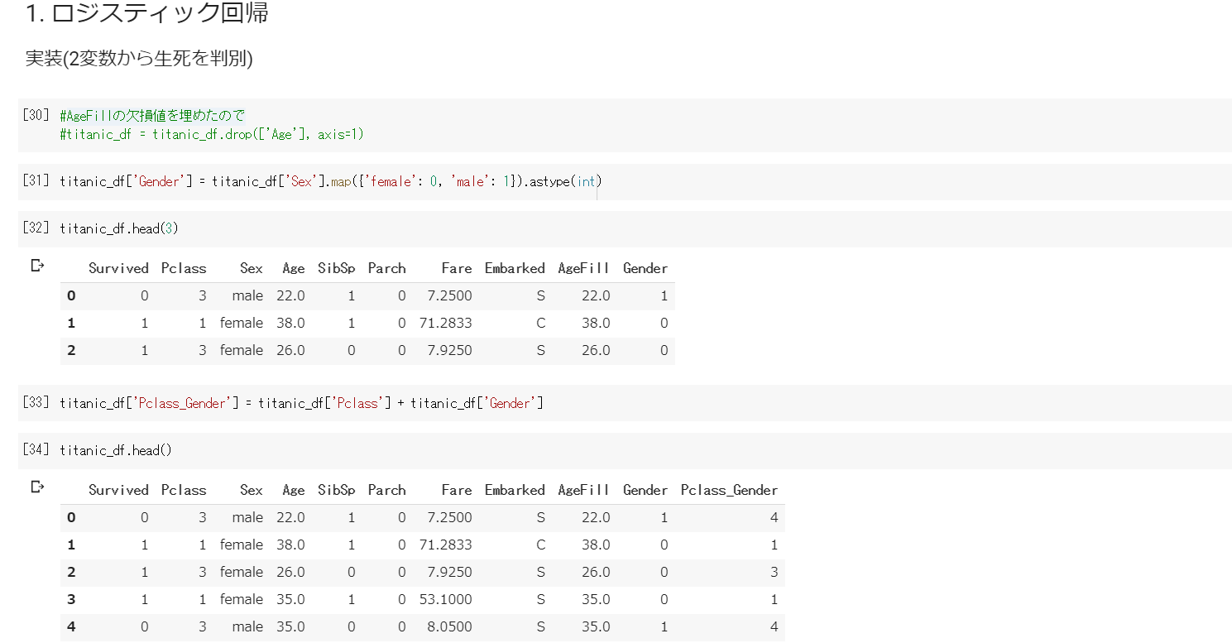Screen dimensions: 1232x643
Task: Run cell marked [30]
Action: click(x=36, y=115)
